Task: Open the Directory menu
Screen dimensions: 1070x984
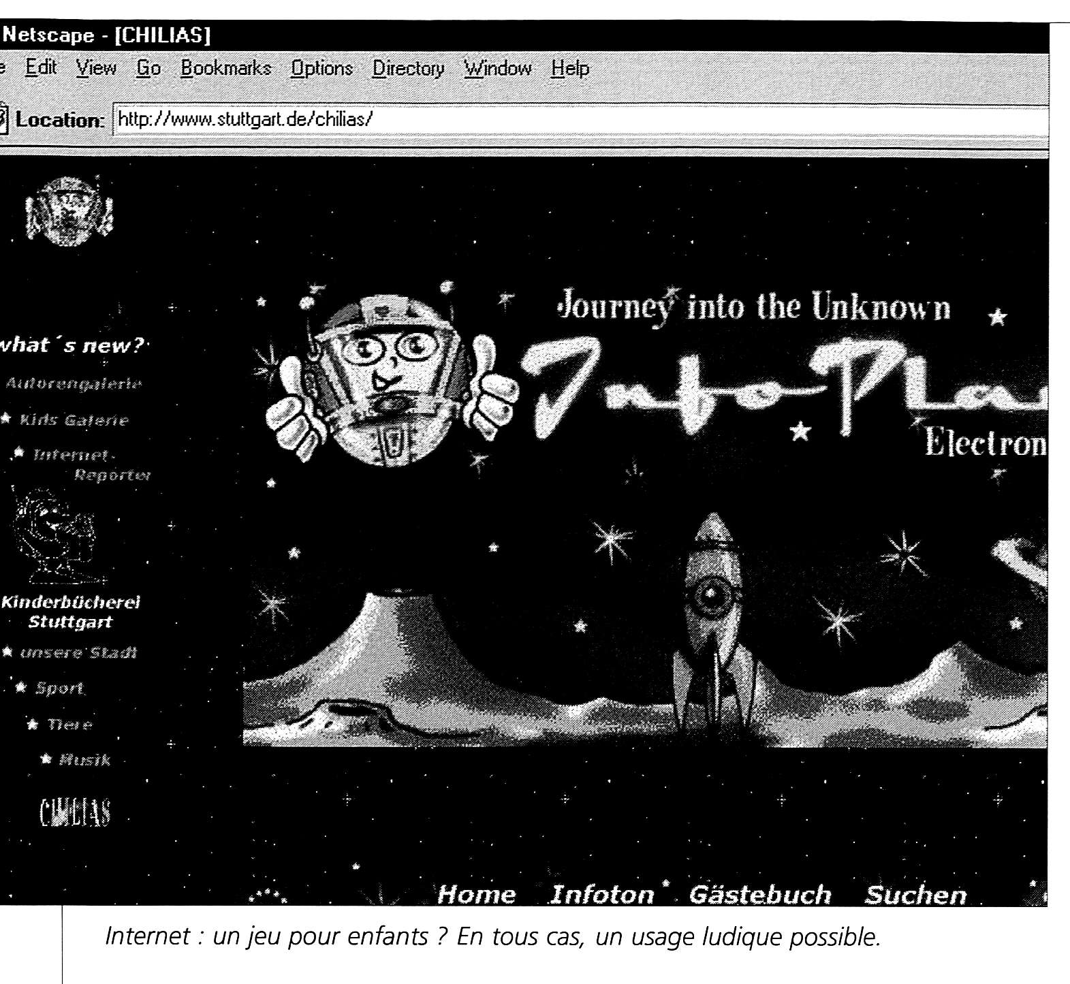Action: click(408, 68)
